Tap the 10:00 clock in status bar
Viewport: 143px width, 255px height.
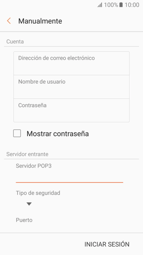pos(132,5)
